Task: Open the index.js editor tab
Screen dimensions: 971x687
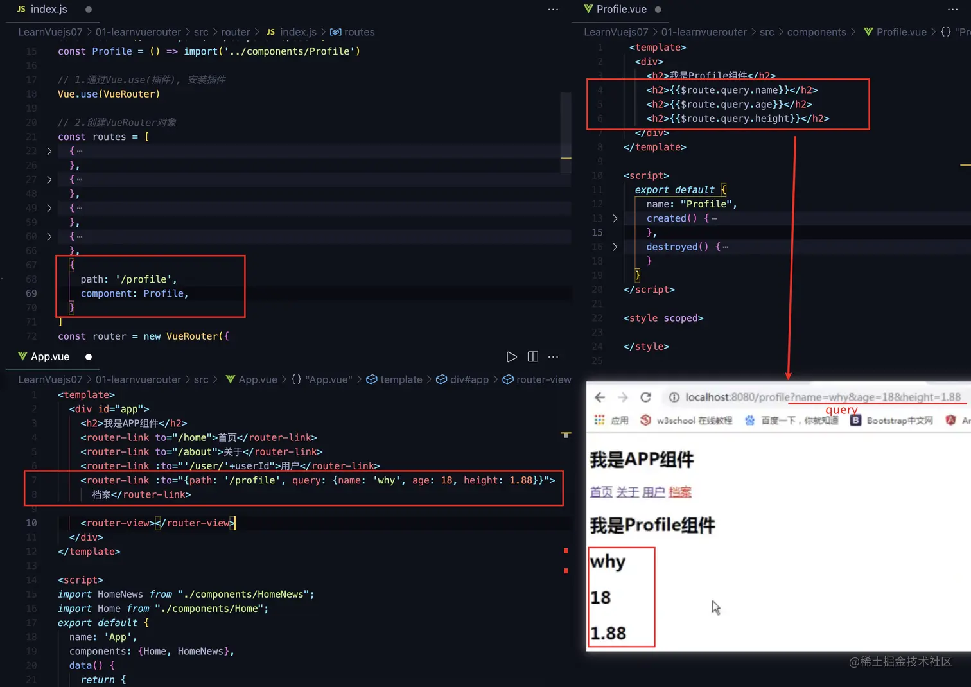Action: tap(42, 9)
